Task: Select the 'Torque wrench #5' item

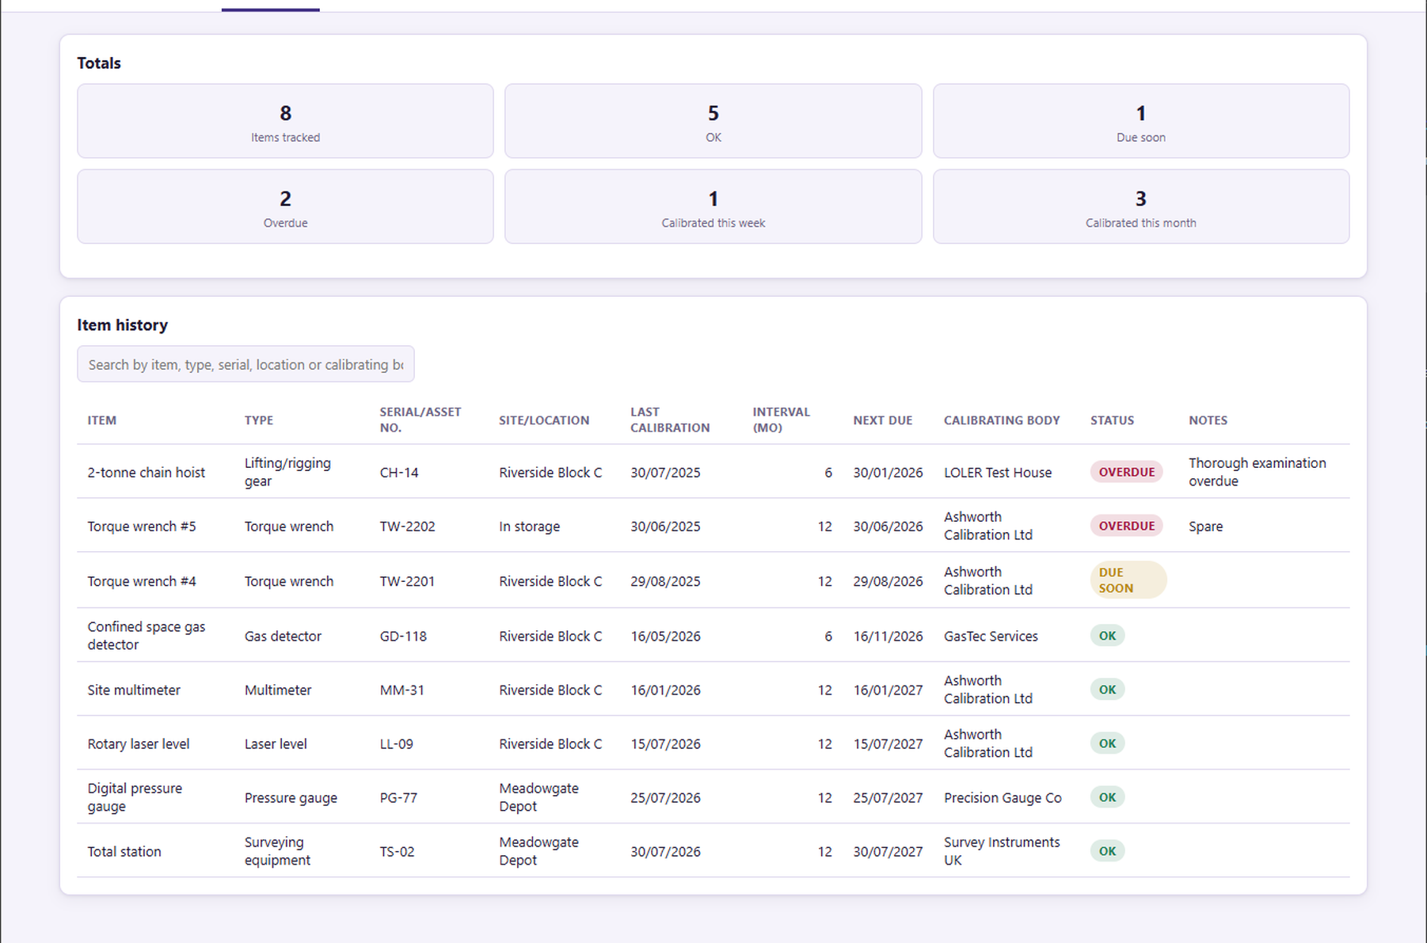Action: tap(142, 527)
